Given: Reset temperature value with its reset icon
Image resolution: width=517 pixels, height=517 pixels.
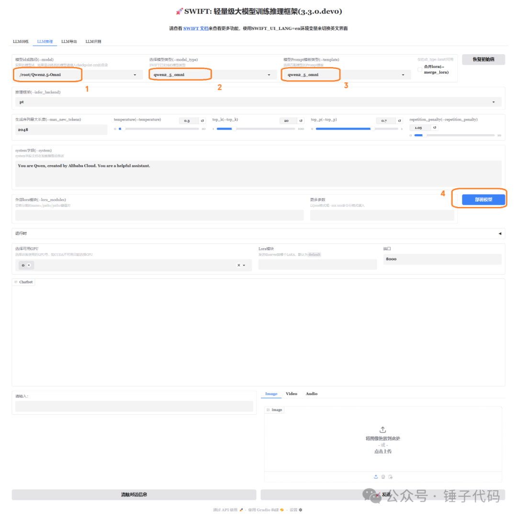Looking at the screenshot, I should pyautogui.click(x=202, y=121).
